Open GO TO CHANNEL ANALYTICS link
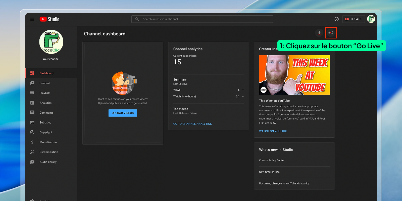The image size is (402, 201). tap(192, 124)
